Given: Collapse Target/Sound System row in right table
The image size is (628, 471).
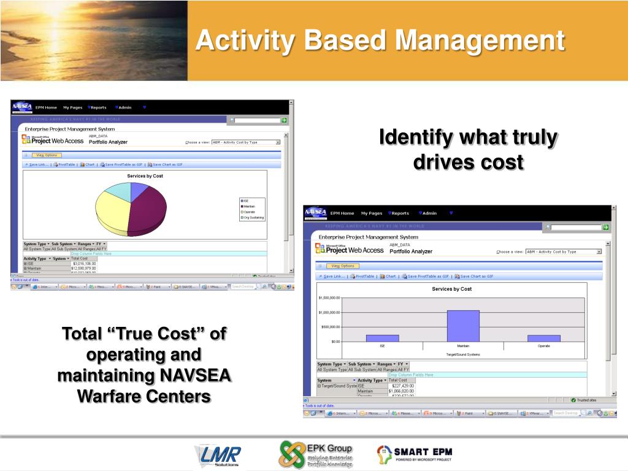Looking at the screenshot, I should (319, 386).
